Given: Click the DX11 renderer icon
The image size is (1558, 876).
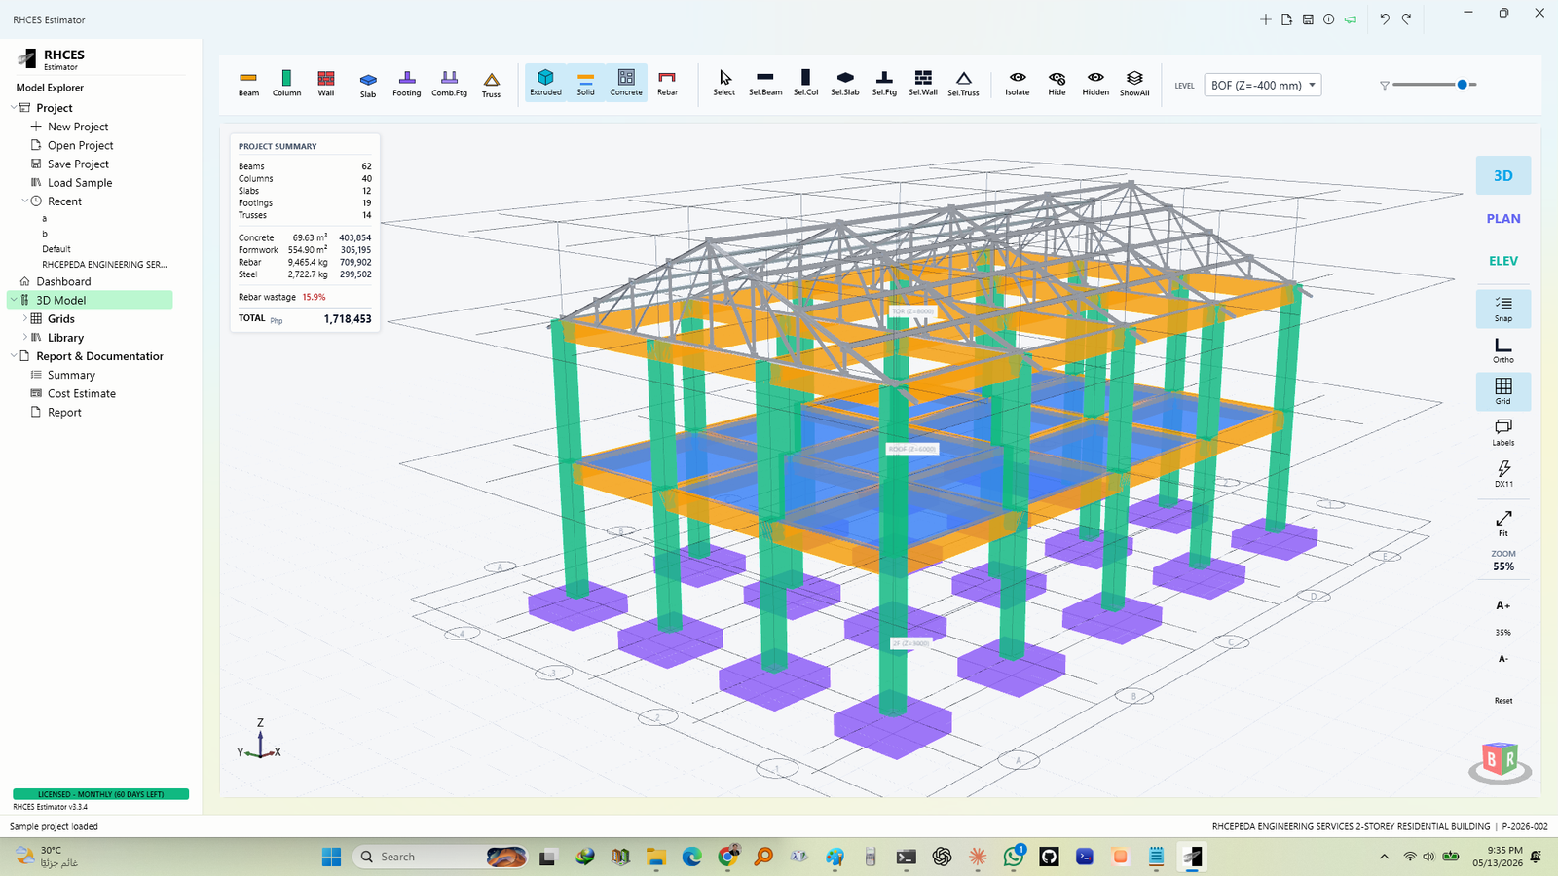Looking at the screenshot, I should pos(1503,474).
